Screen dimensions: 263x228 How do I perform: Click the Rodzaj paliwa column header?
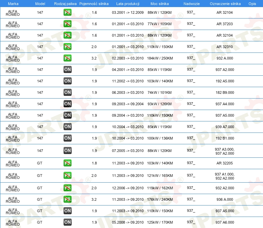pos(65,3)
